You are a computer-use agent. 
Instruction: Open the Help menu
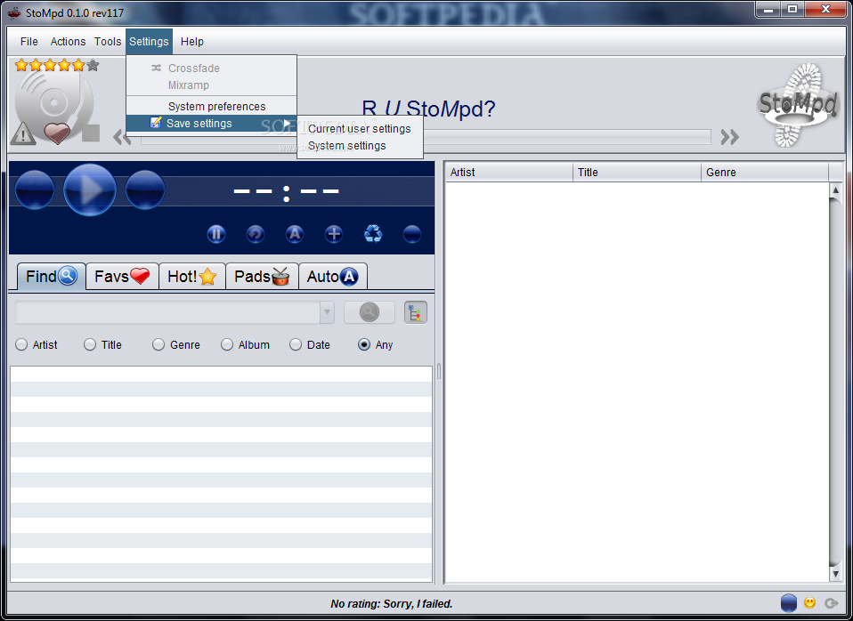(192, 41)
